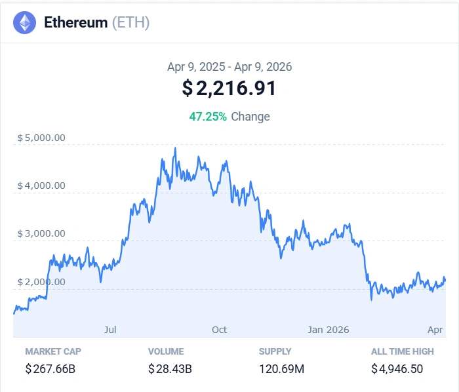Open the Ethereum name heading link

[75, 23]
